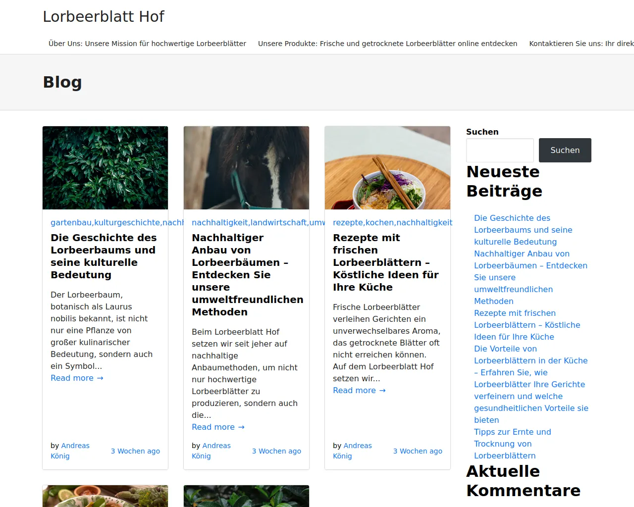Open 'Nachhaltiger Anbau von Lorbeerbäumen' post title
634x507 pixels.
click(x=247, y=275)
